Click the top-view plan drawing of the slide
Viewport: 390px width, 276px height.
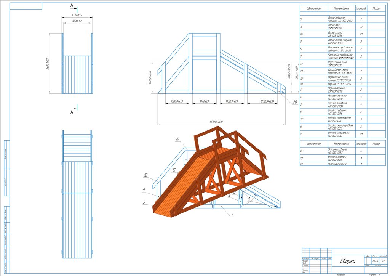pos(77,194)
